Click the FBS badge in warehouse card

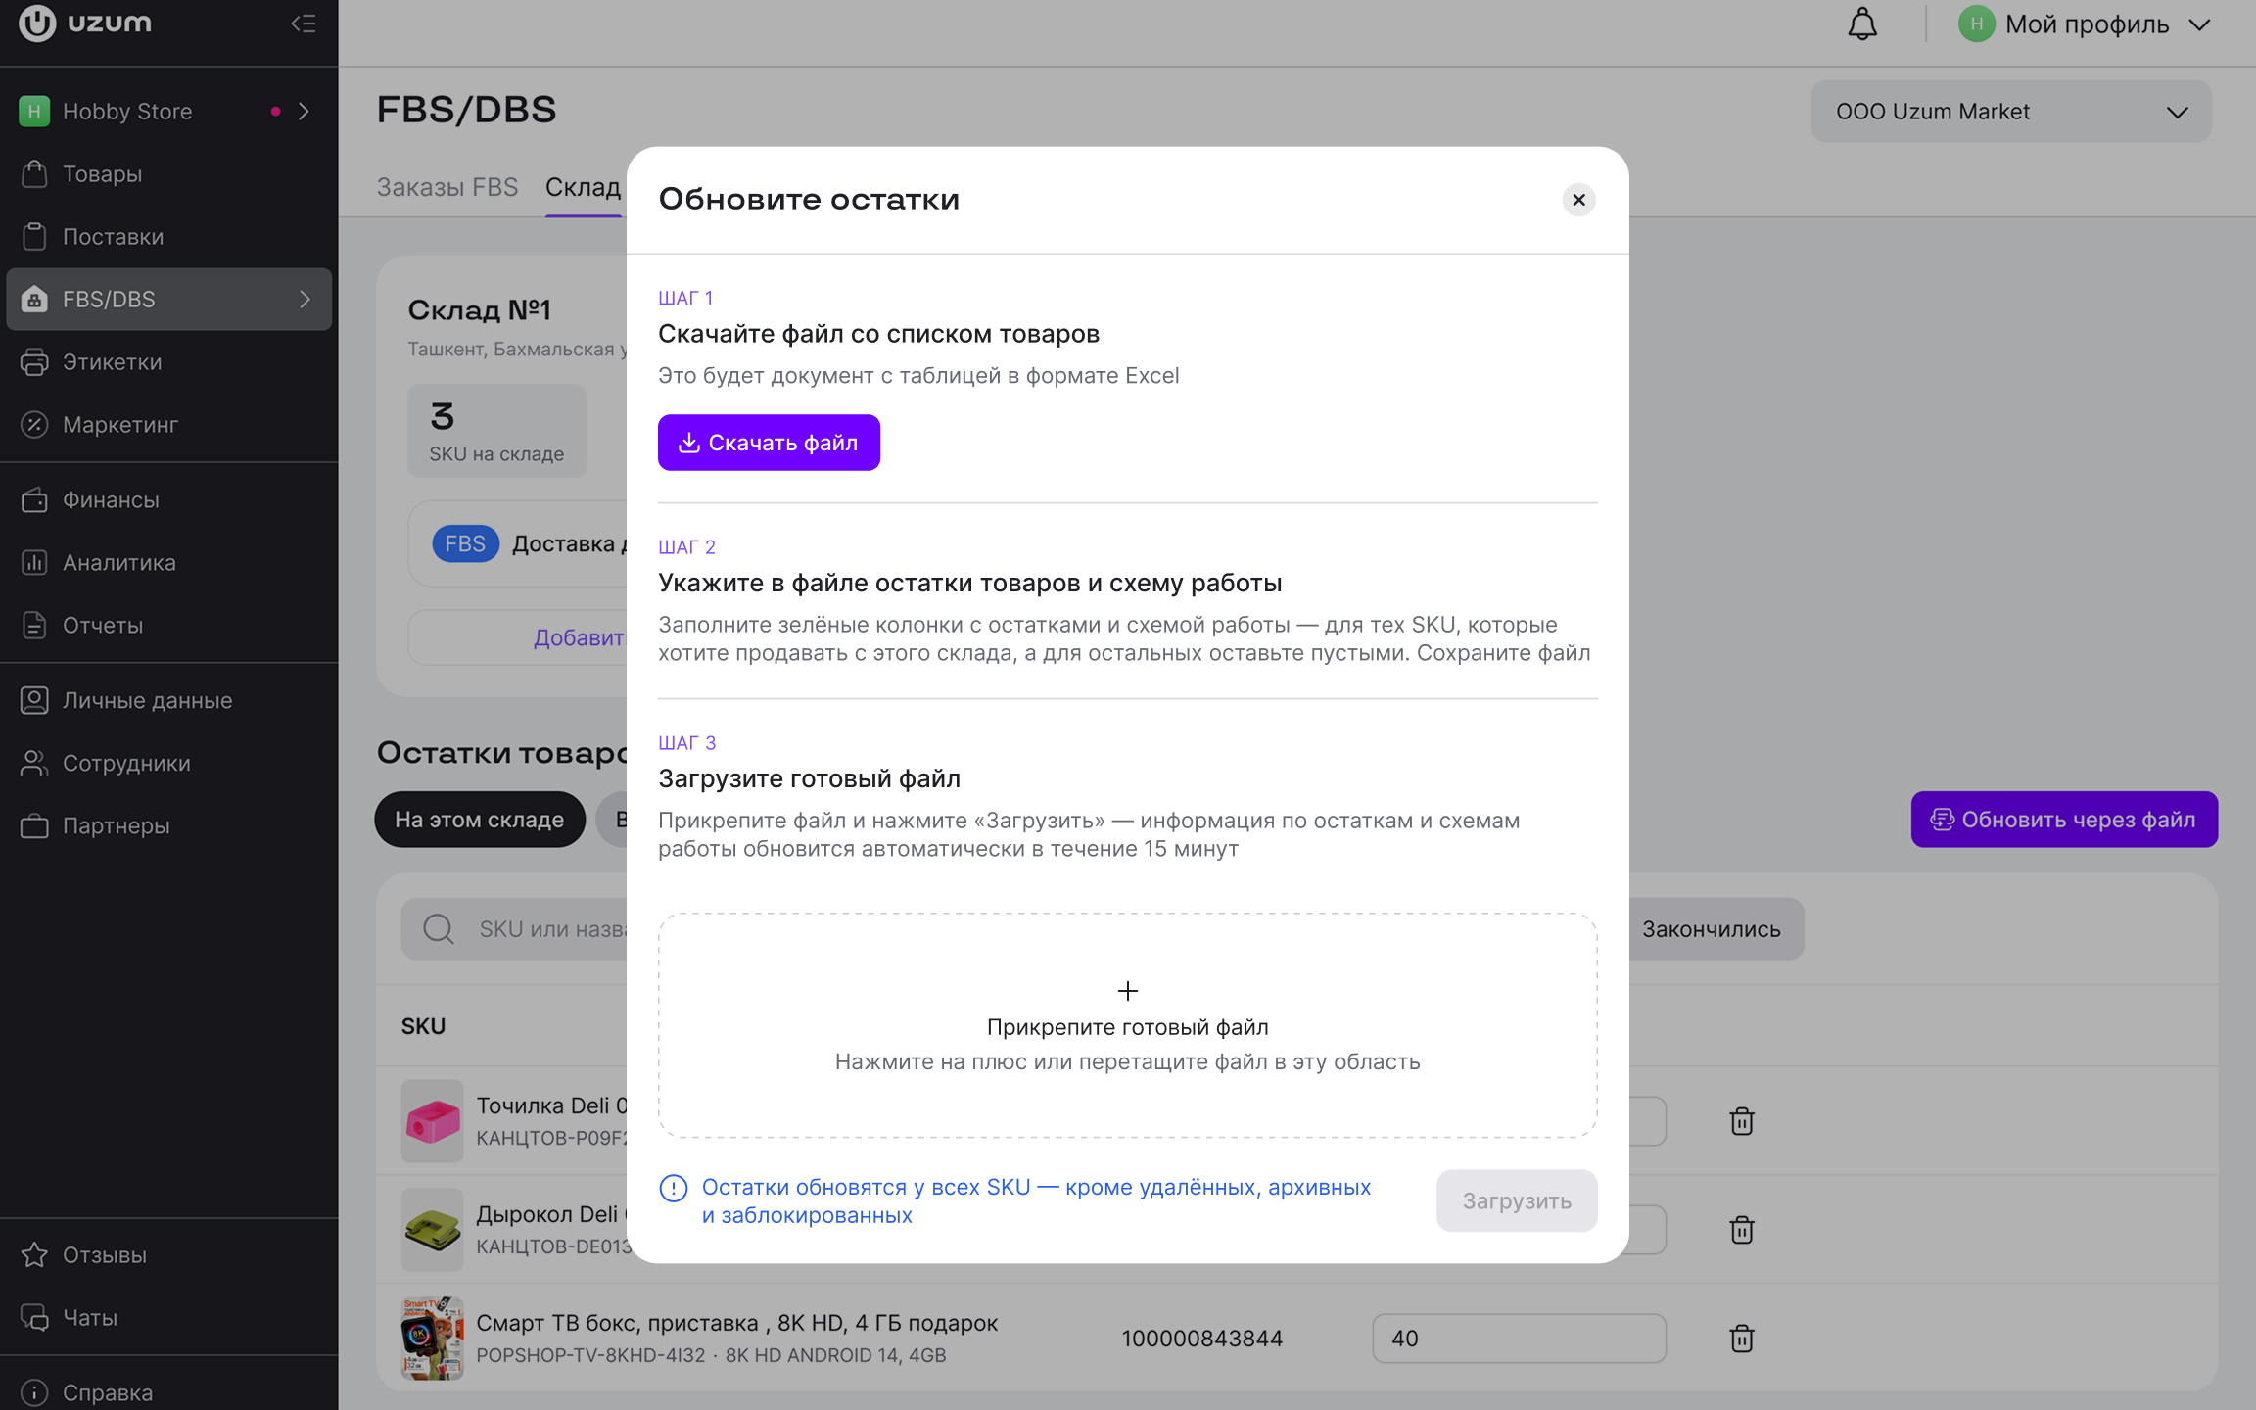click(465, 543)
